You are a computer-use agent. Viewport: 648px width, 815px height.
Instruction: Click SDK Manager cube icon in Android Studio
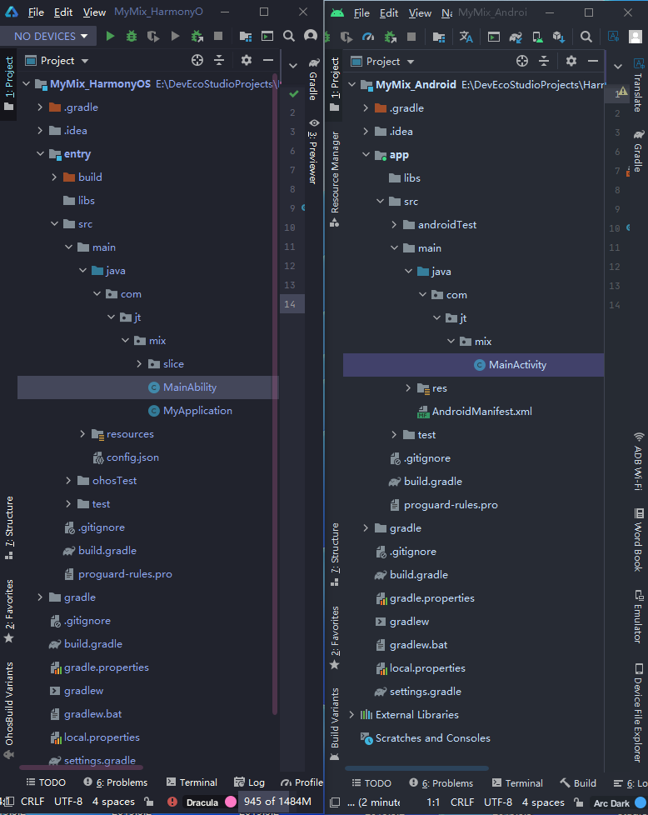559,37
